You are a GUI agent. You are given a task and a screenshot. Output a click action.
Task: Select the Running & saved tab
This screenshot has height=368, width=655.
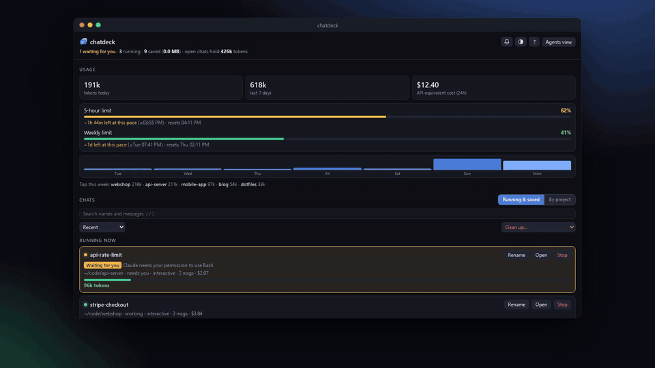(x=521, y=200)
